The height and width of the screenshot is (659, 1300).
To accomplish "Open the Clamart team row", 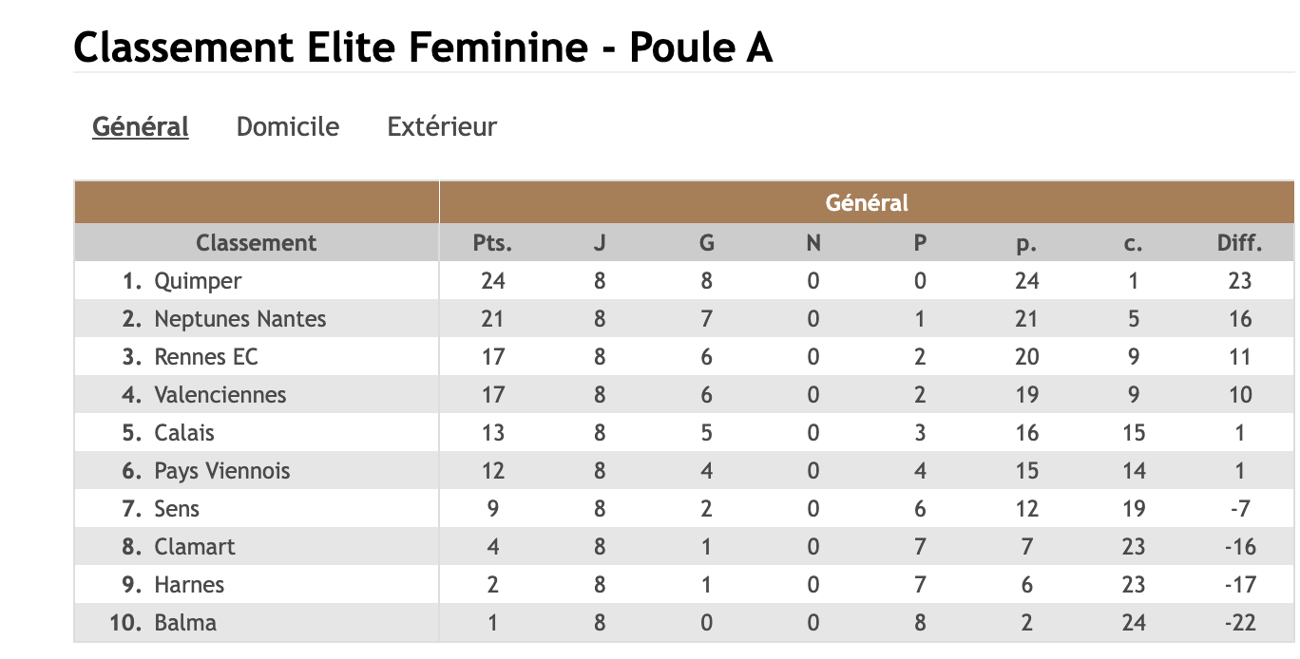I will (194, 547).
